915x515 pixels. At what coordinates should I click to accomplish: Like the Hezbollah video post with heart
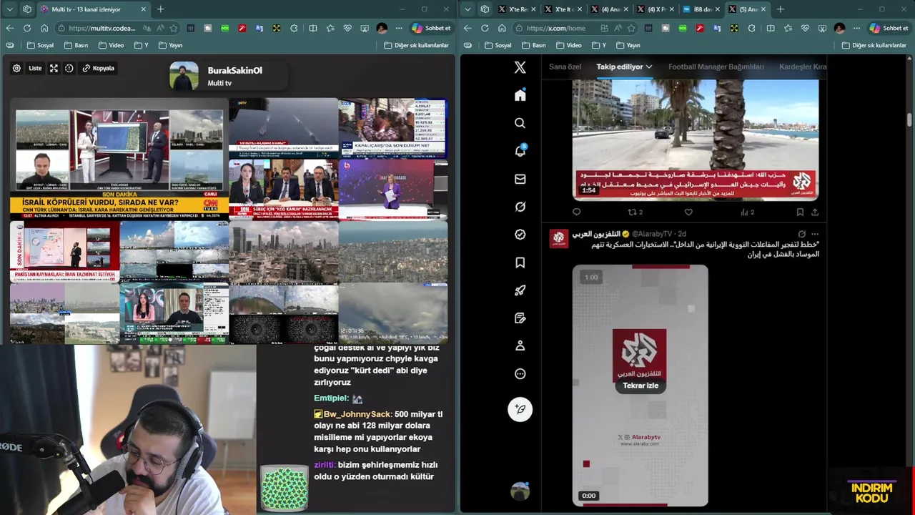(x=688, y=212)
